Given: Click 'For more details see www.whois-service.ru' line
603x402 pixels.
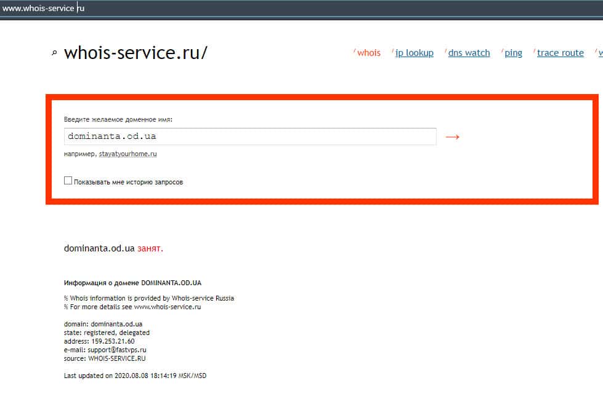Looking at the screenshot, I should pyautogui.click(x=132, y=307).
